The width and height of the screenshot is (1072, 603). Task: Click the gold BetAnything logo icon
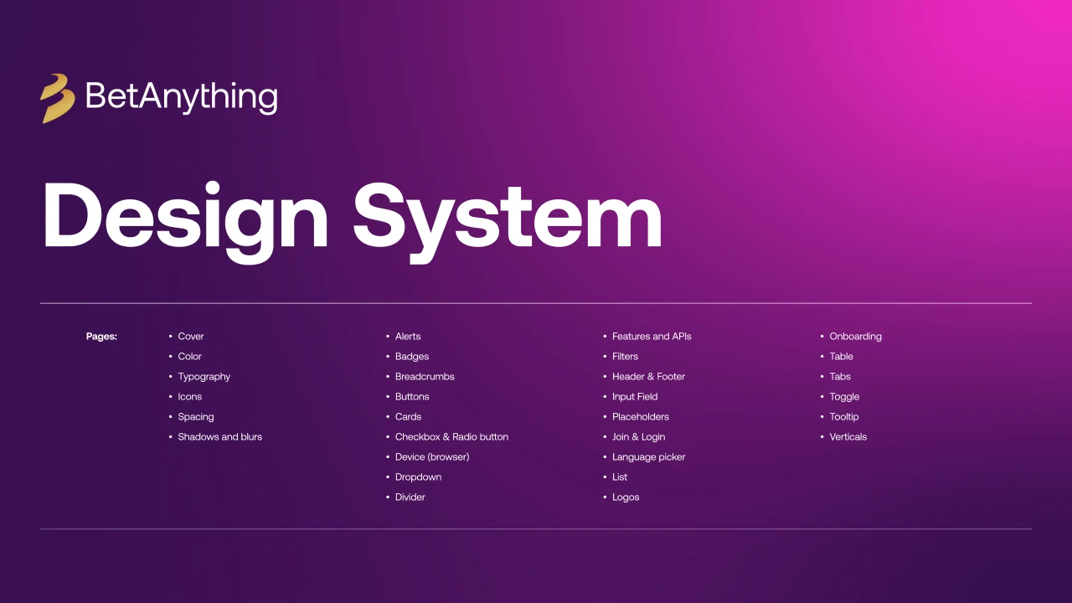58,98
